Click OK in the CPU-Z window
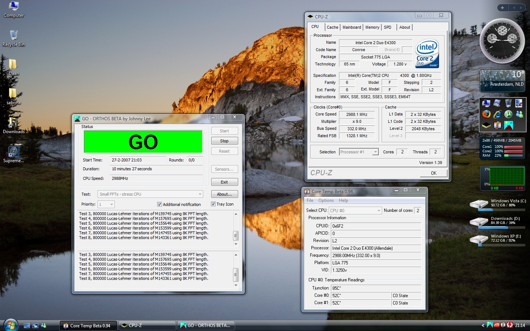530x331 pixels. tap(434, 173)
